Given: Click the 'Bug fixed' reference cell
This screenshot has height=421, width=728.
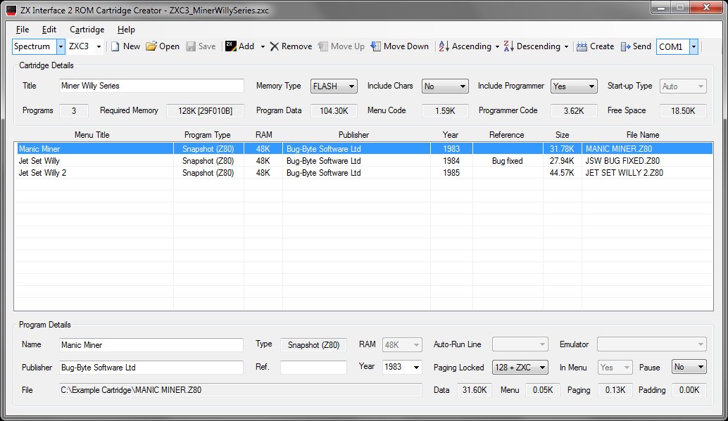Looking at the screenshot, I should tap(508, 161).
